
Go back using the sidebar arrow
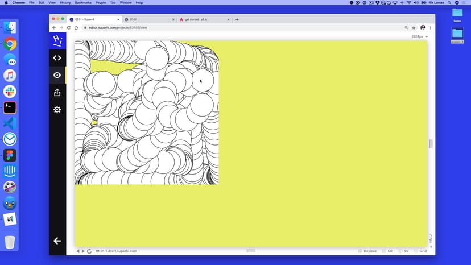click(x=57, y=241)
